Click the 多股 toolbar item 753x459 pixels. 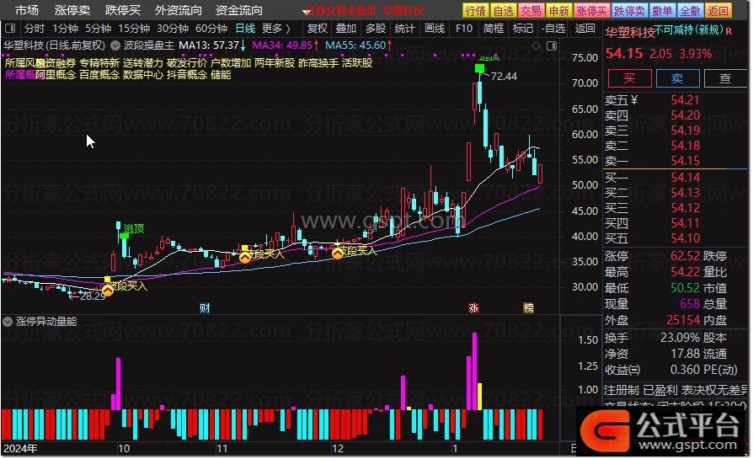[376, 29]
